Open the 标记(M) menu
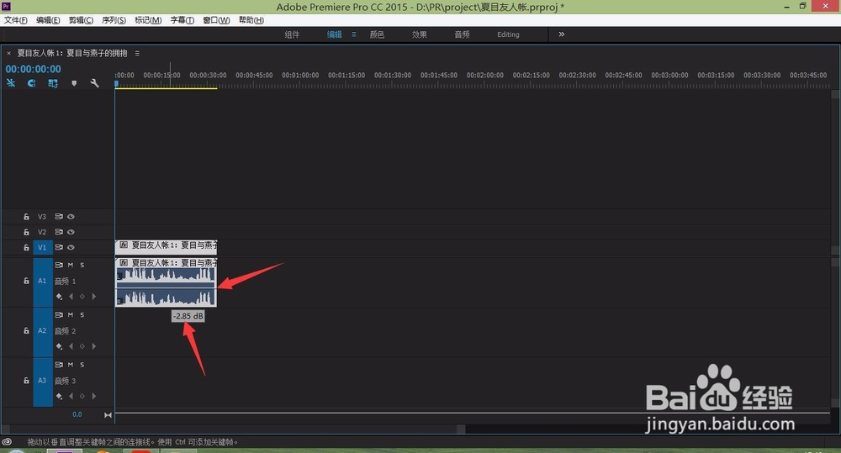The height and width of the screenshot is (453, 841). click(148, 20)
